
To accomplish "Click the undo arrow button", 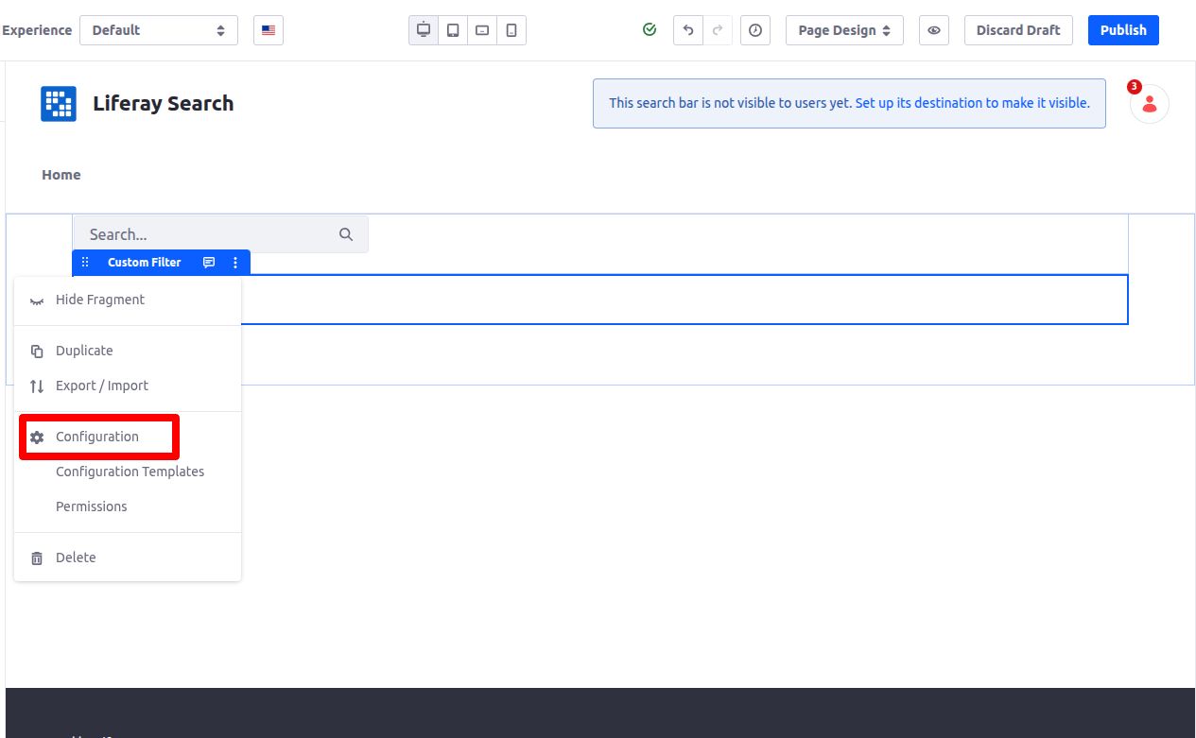I will tap(688, 30).
